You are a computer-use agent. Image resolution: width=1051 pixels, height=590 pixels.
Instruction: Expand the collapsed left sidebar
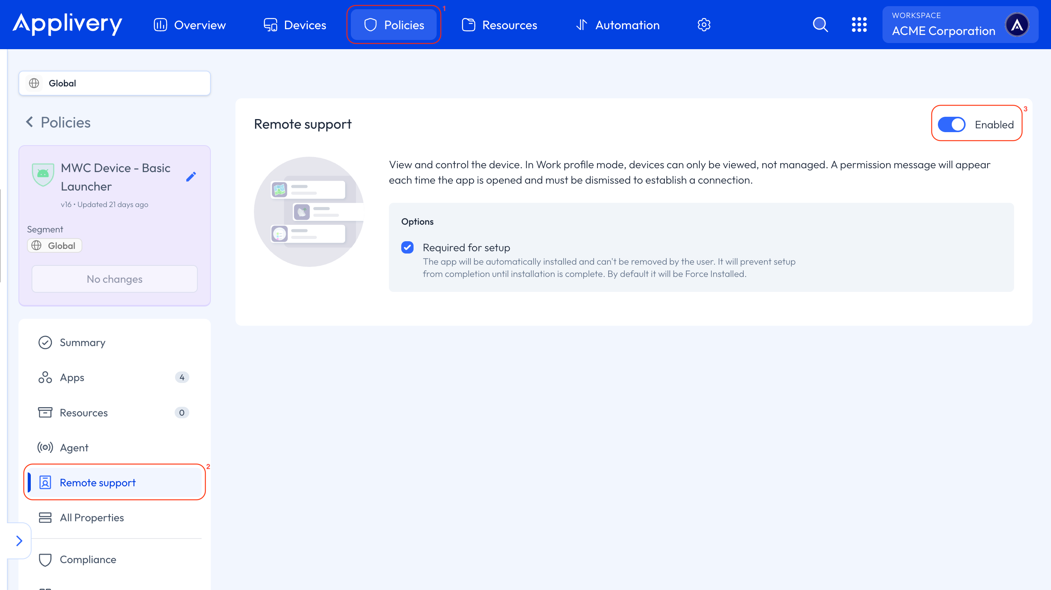tap(19, 540)
